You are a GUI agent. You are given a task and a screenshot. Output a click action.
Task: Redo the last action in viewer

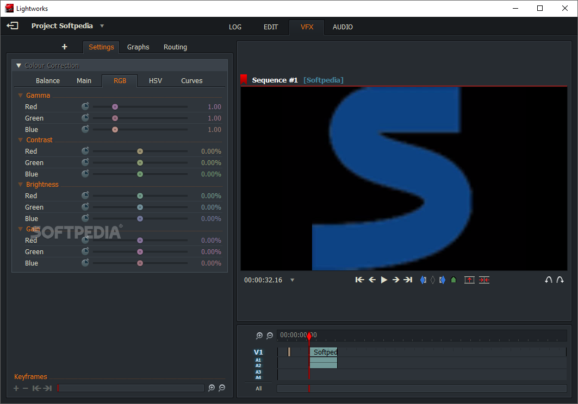click(x=560, y=280)
